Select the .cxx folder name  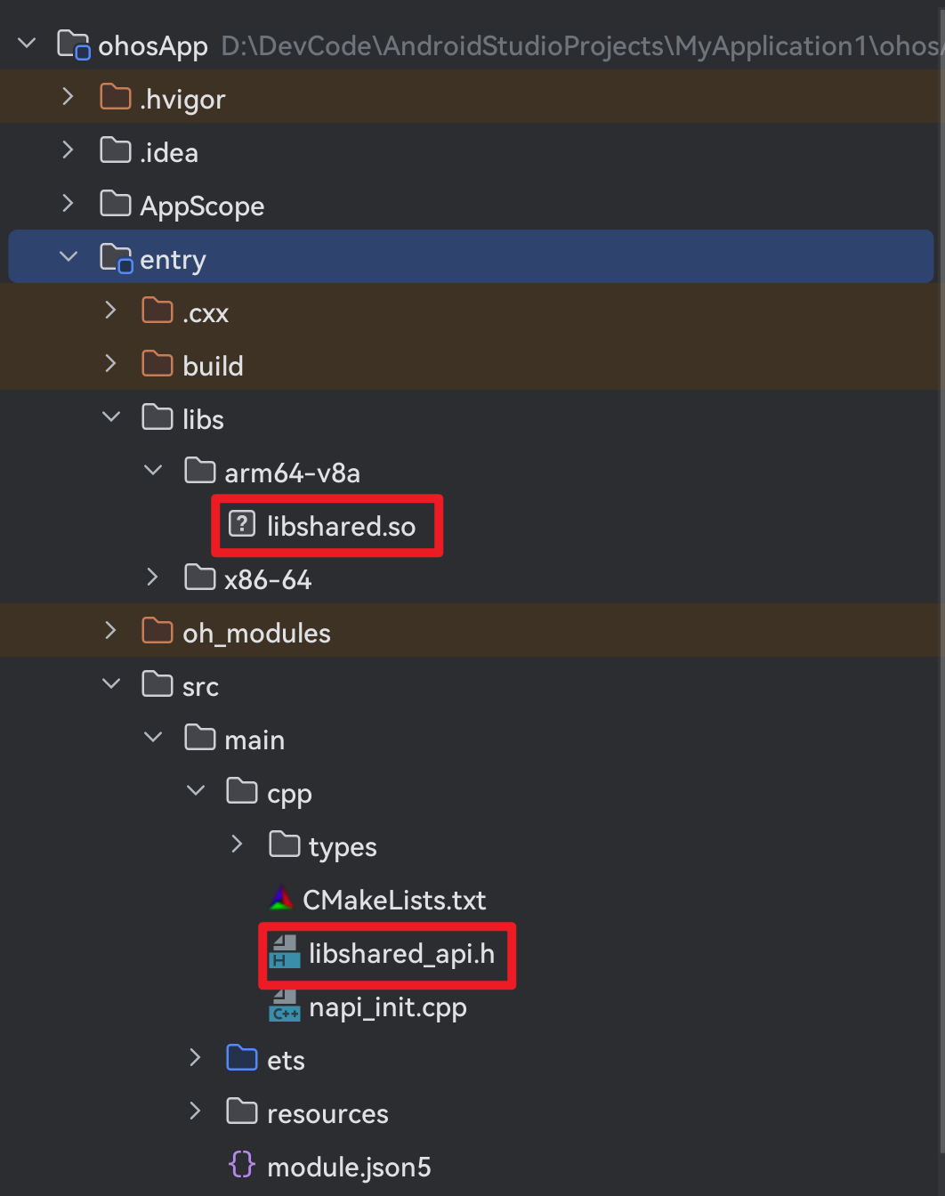pos(206,312)
